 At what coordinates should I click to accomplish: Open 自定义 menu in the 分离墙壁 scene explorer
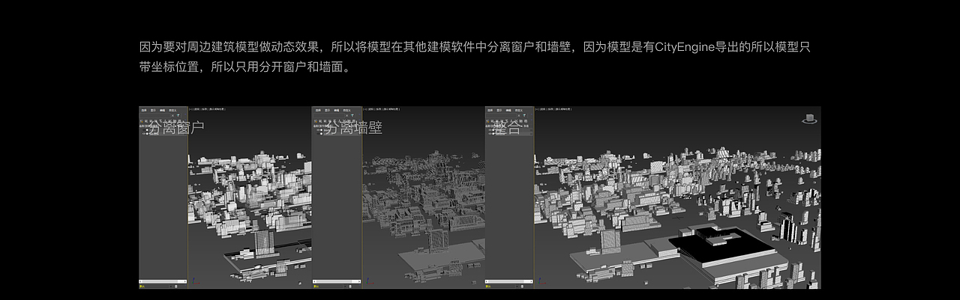[x=346, y=110]
